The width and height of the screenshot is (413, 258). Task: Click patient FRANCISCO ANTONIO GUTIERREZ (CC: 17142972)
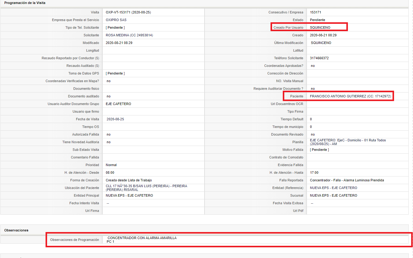point(351,96)
